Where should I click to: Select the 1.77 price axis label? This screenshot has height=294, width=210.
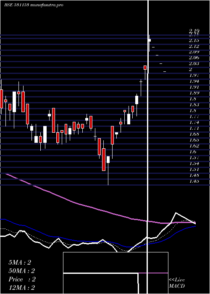(194, 117)
